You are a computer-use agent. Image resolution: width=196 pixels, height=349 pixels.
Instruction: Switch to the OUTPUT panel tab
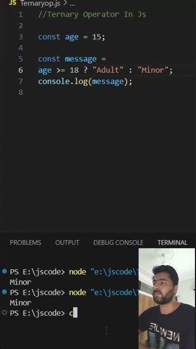click(67, 242)
